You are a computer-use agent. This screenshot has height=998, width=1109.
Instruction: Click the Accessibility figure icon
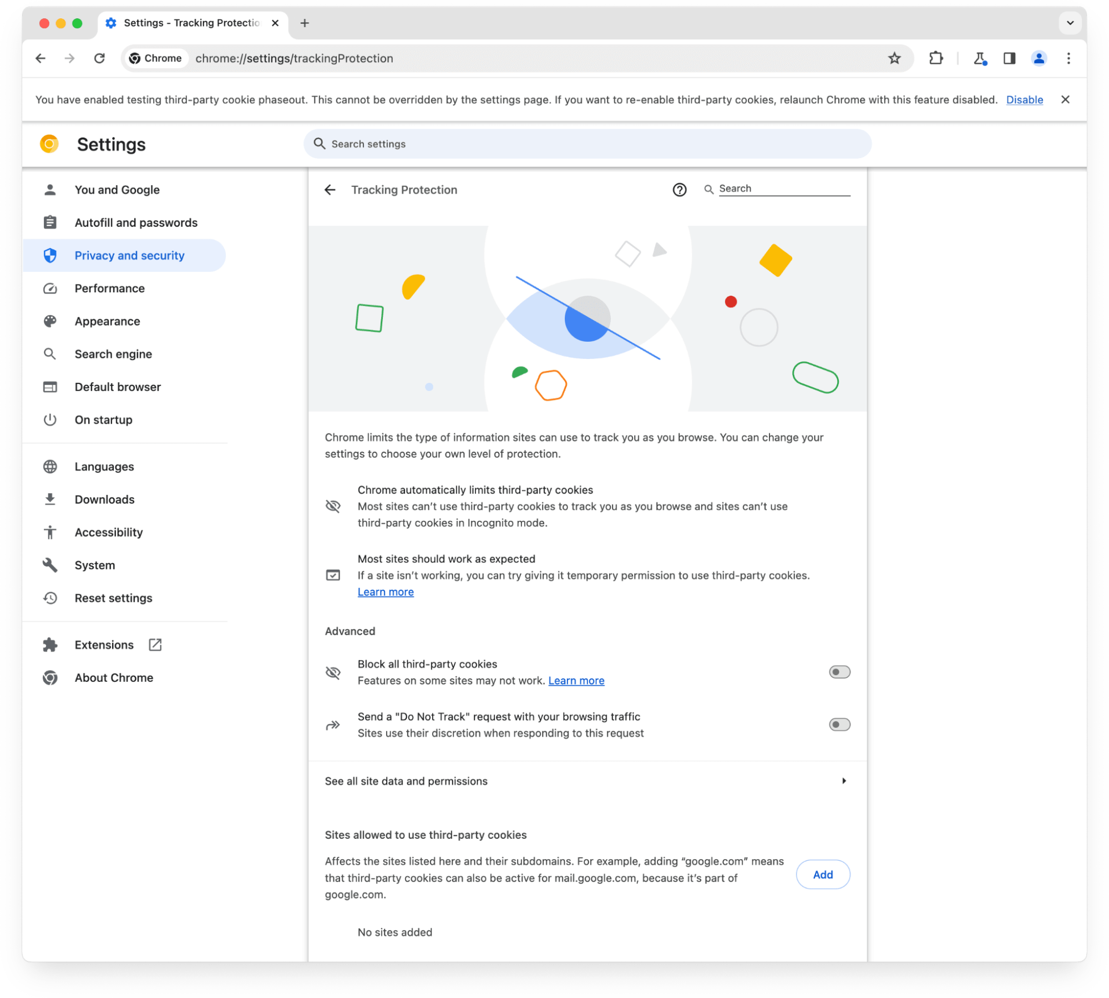pos(51,532)
